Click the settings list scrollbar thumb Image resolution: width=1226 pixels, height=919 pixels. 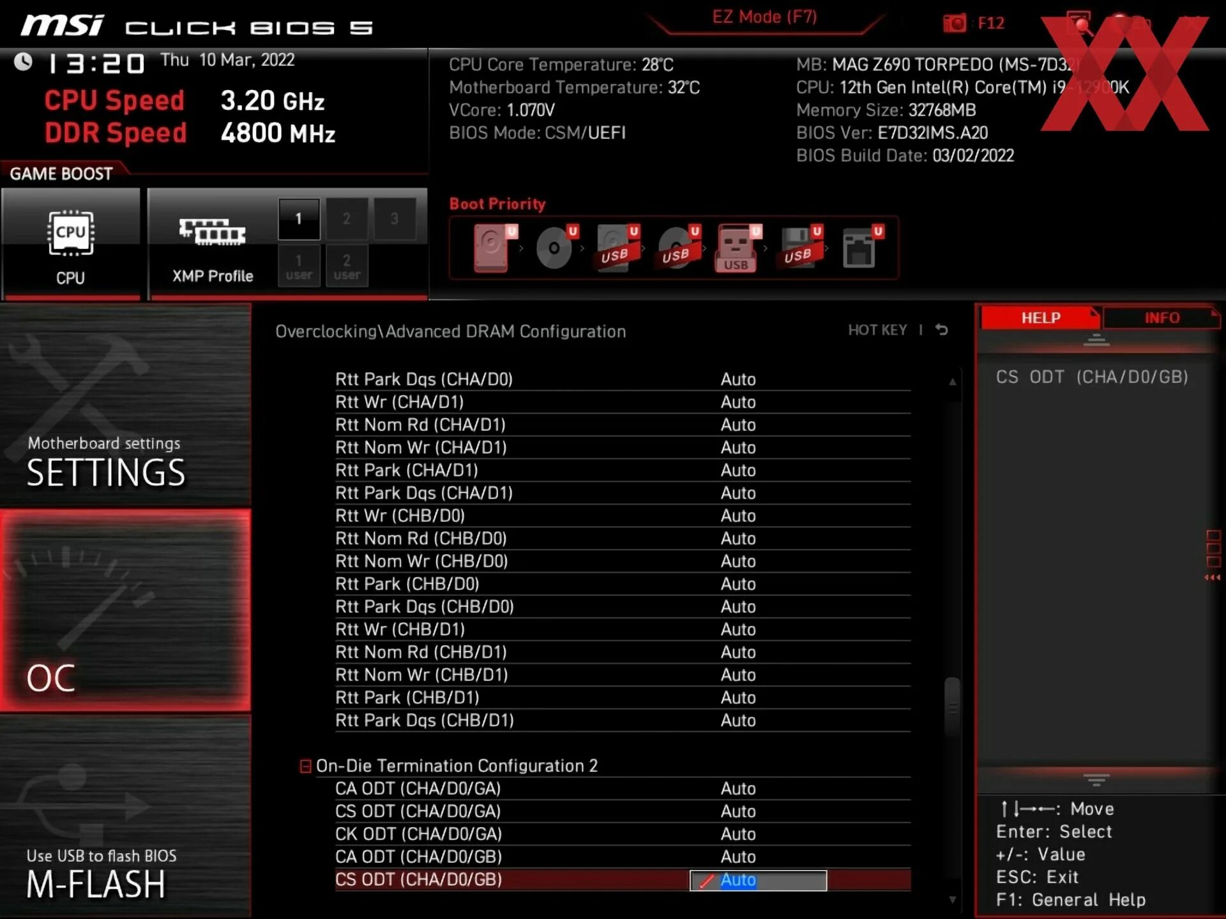click(x=952, y=707)
